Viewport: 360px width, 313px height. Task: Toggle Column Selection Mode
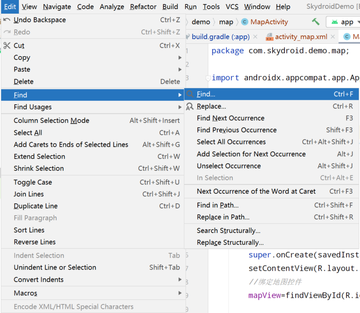tap(93, 120)
